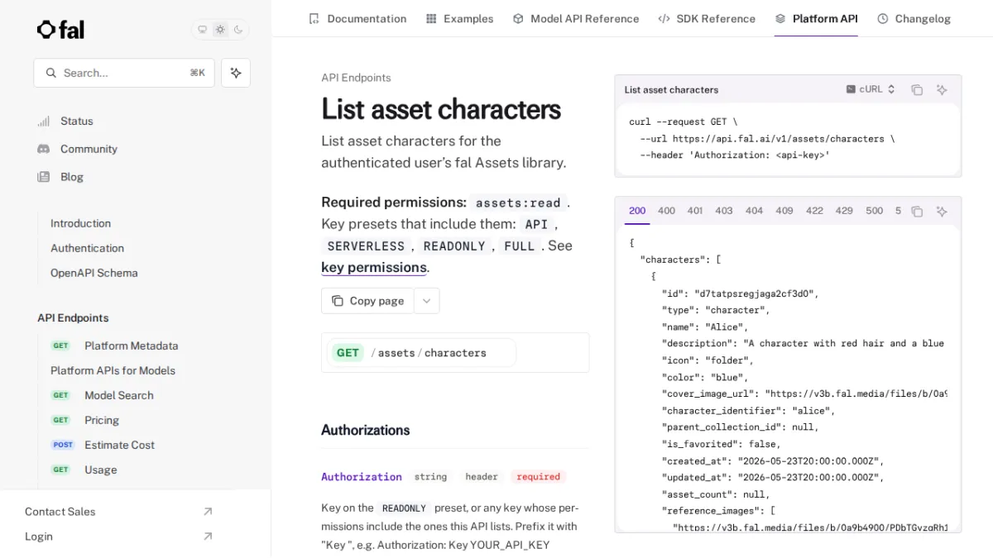Open Estimate Cost endpoint

[119, 445]
